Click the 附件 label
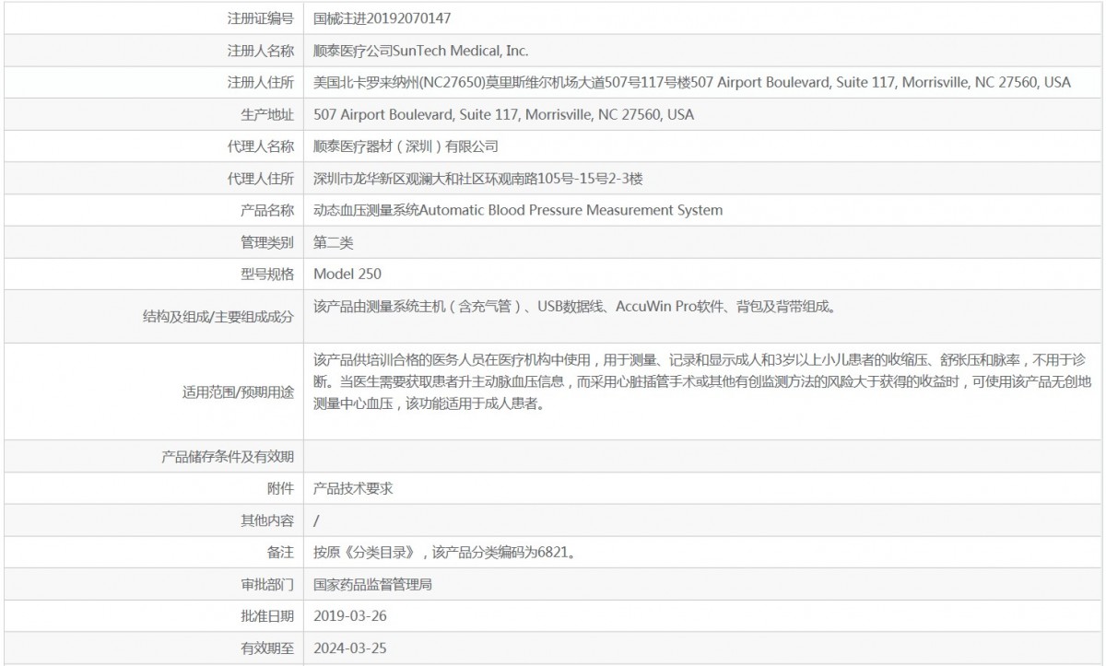The image size is (1106, 666). click(281, 489)
